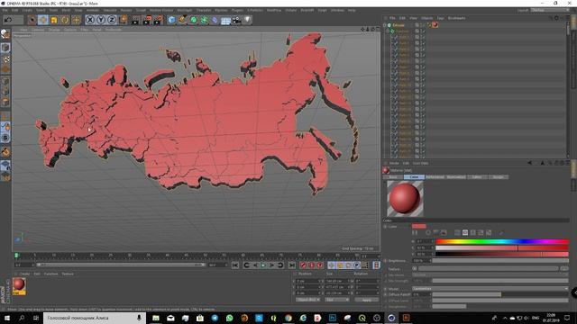Collapse the Extrude object hierarchy

pyautogui.click(x=385, y=25)
